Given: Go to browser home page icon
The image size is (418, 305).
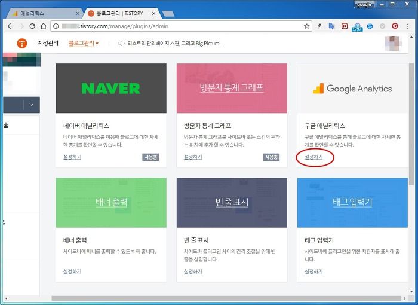Looking at the screenshot, I should (43, 26).
